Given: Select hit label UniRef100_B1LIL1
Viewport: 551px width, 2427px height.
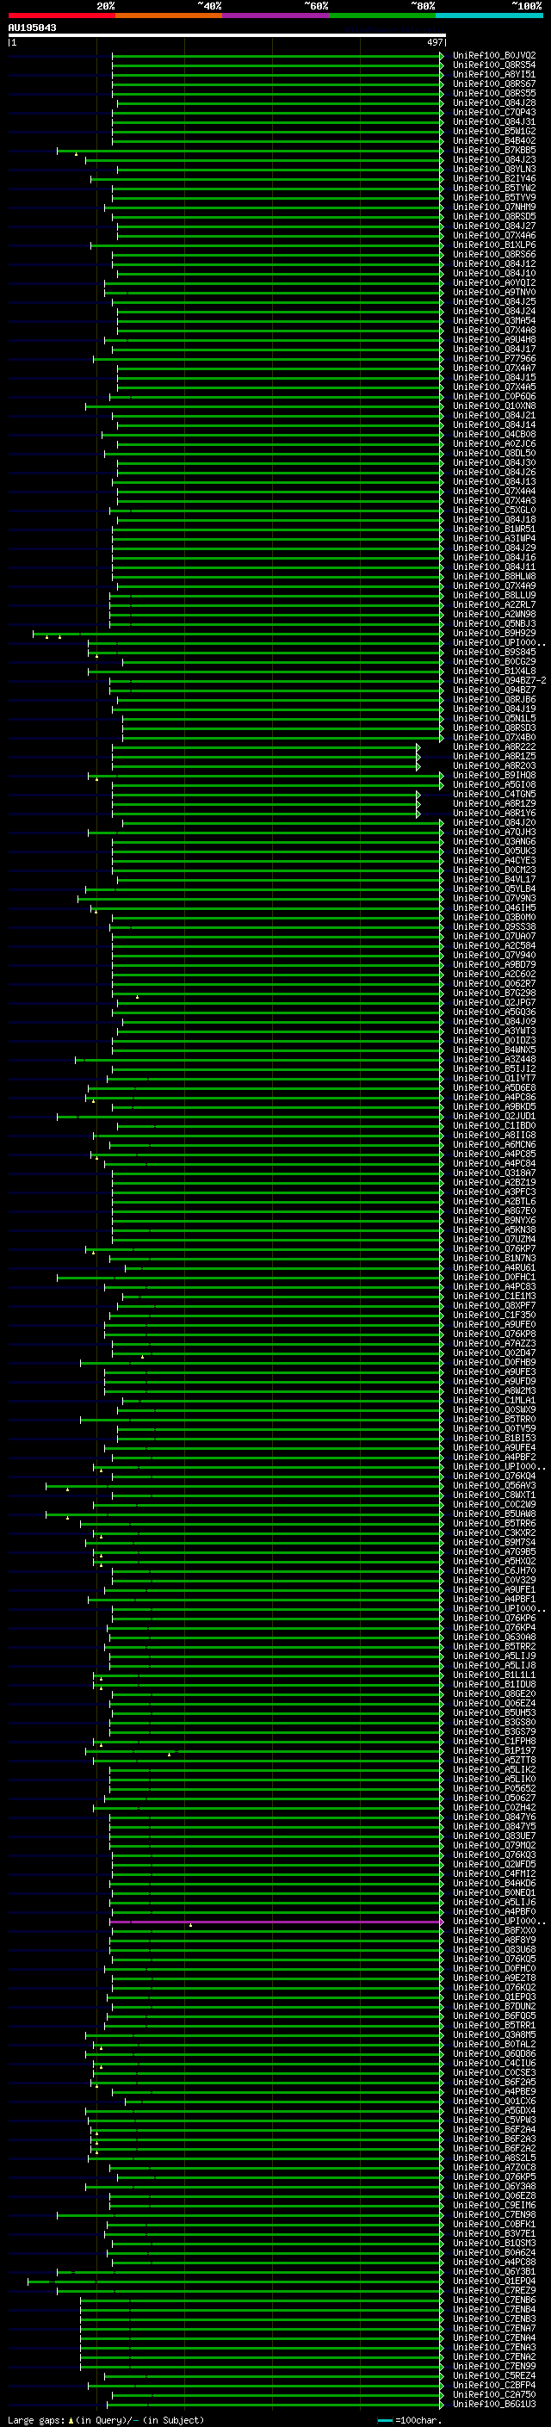Looking at the screenshot, I should tap(494, 1675).
